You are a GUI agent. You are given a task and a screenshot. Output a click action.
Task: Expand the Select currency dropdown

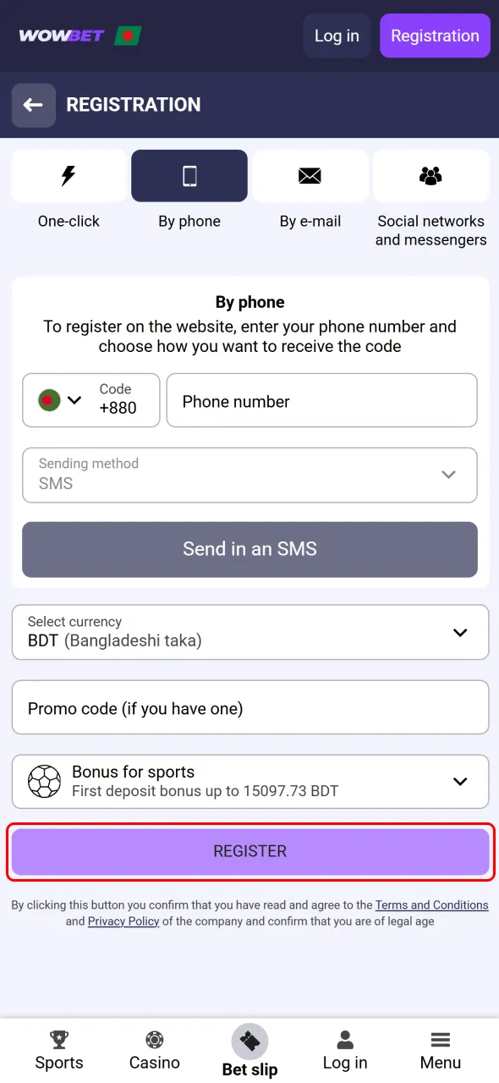[x=249, y=632]
